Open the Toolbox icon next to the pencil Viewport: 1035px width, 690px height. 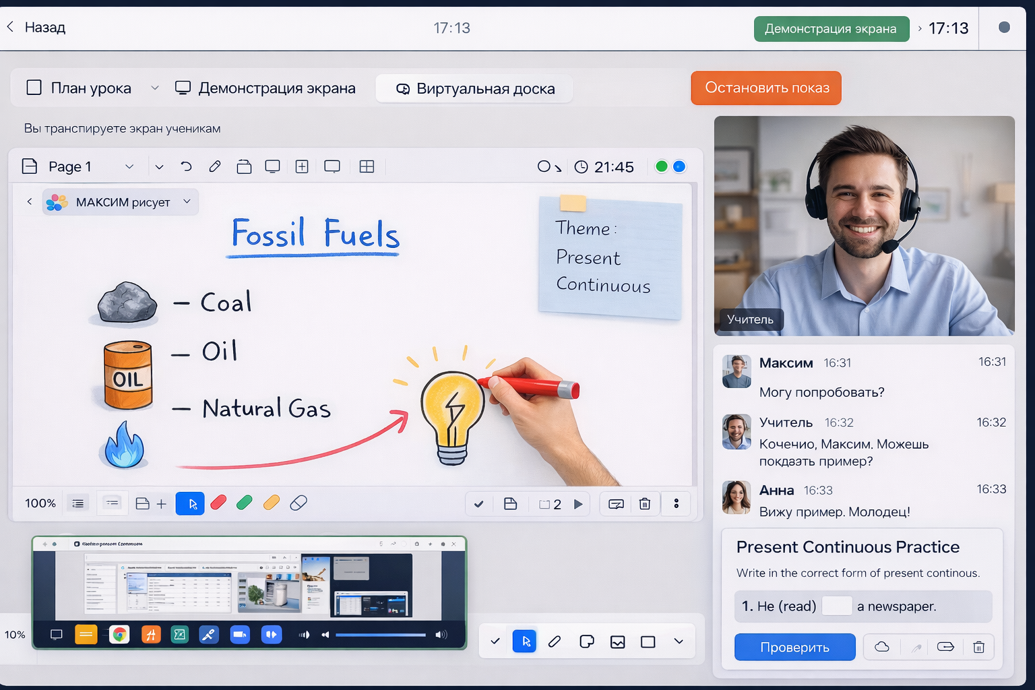(x=244, y=166)
